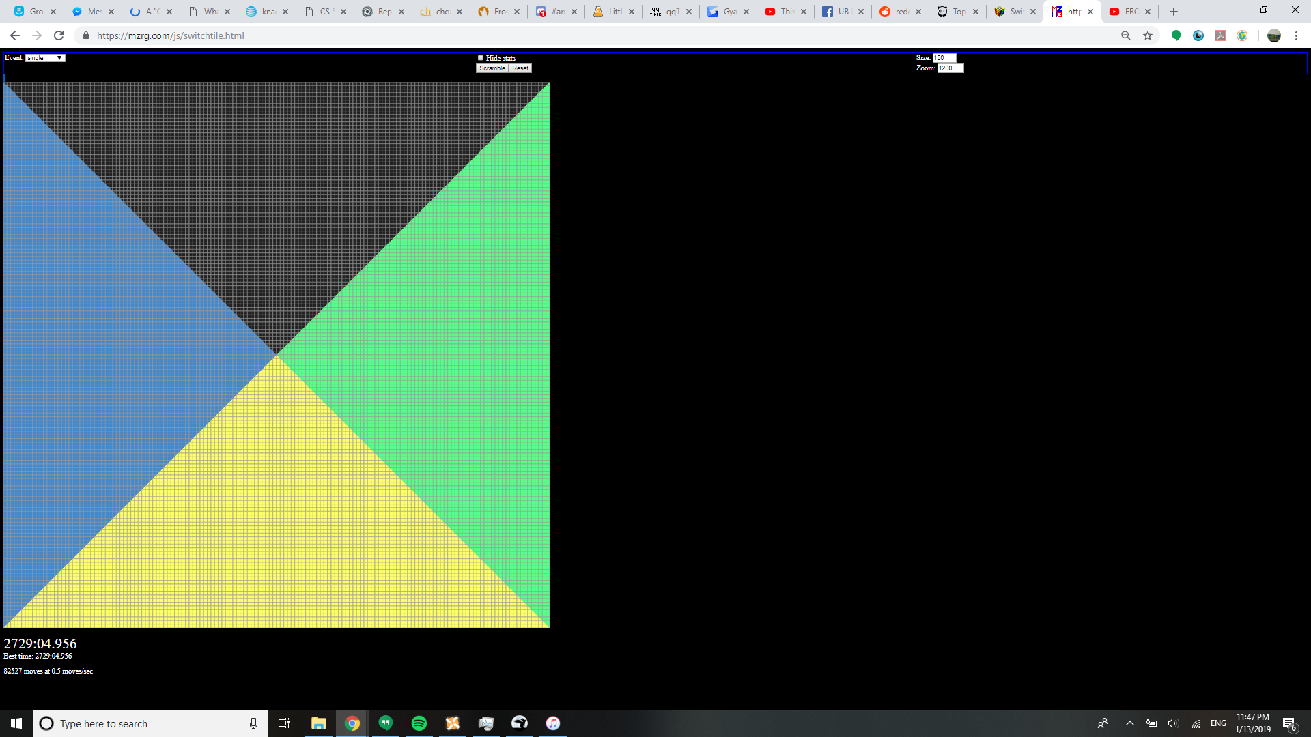Click the browser back arrow

pos(15,35)
